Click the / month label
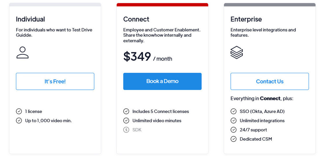 [x=163, y=59]
